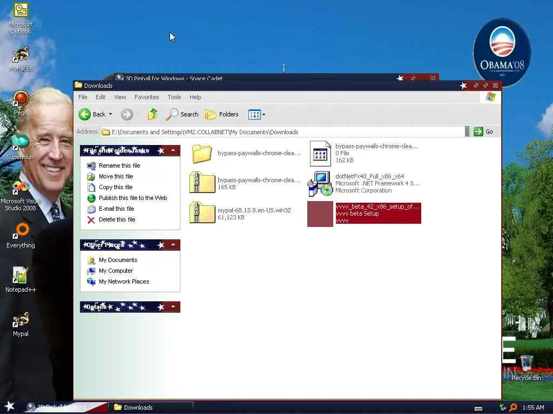This screenshot has width=553, height=414.
Task: Open Back button history dropdown arrow
Action: (x=110, y=114)
